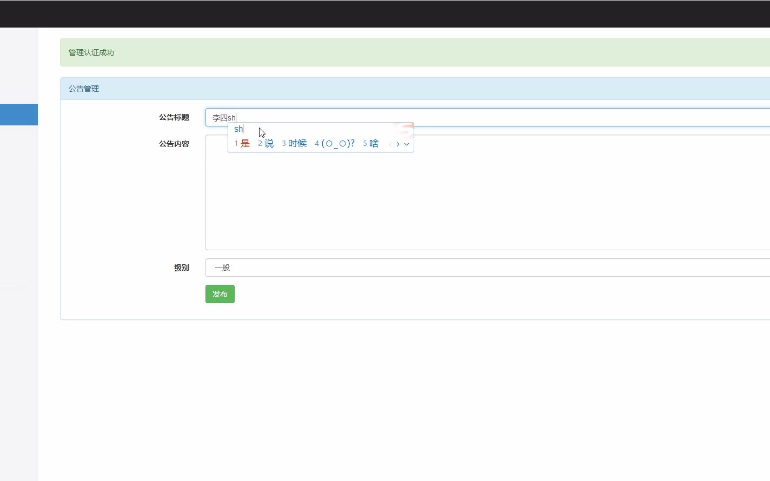Screen dimensions: 770x481
Task: Choose candidate 5 啥
Action: (x=370, y=143)
